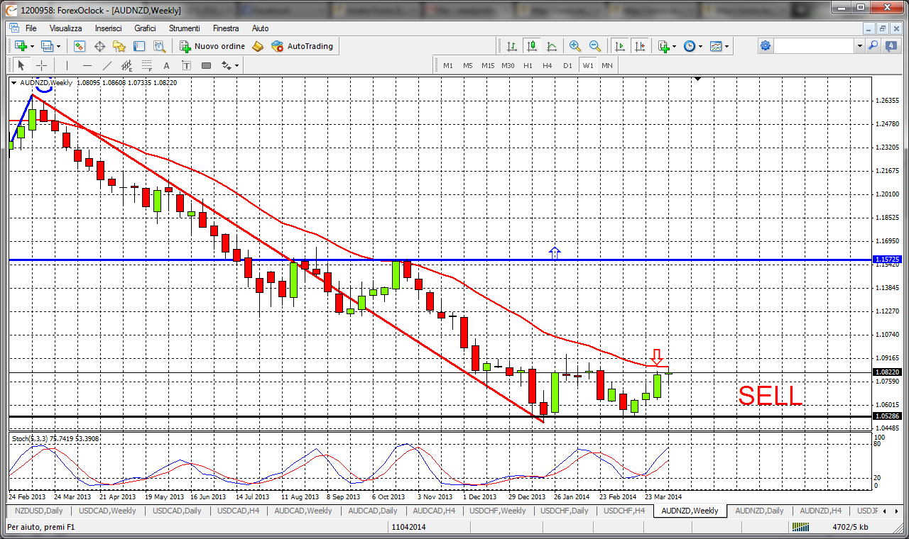Expand the Profiles dropdown arrow
Image resolution: width=909 pixels, height=539 pixels.
click(x=58, y=46)
